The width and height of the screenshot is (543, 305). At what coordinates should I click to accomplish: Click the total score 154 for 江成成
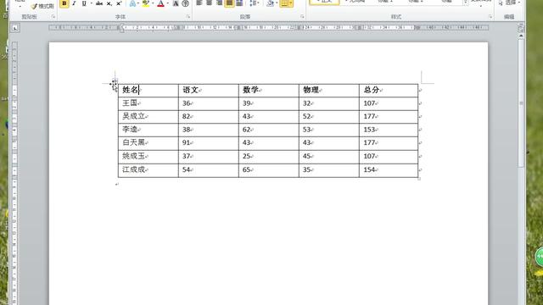point(389,170)
